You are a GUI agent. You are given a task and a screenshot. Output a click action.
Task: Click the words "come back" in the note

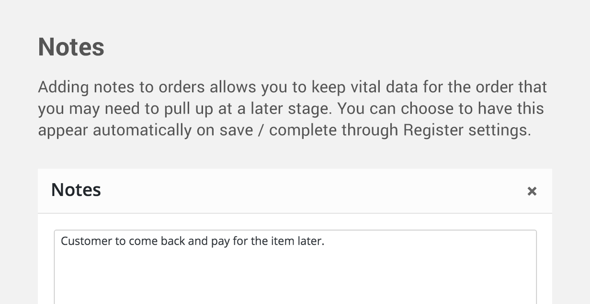156,241
